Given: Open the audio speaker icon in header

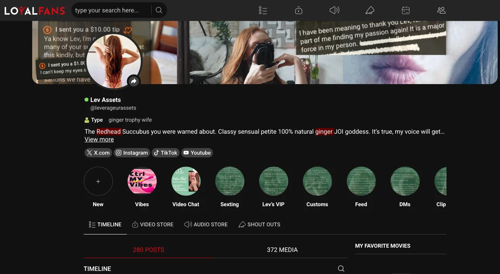Looking at the screenshot, I should tap(334, 10).
